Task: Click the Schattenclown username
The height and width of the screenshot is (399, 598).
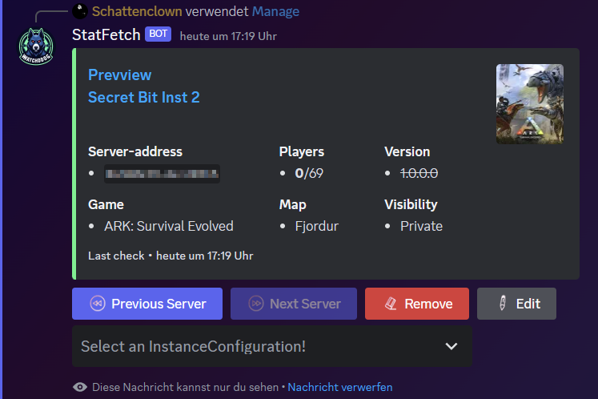Action: tap(137, 11)
